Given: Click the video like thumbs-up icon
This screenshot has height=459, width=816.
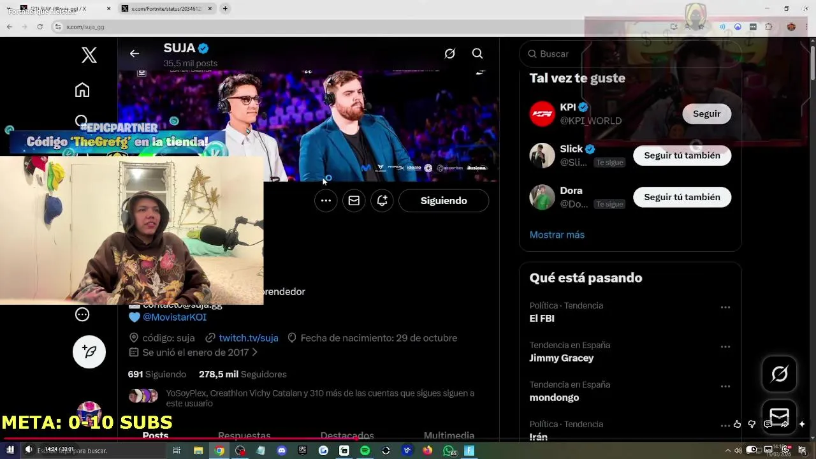Looking at the screenshot, I should (x=738, y=424).
